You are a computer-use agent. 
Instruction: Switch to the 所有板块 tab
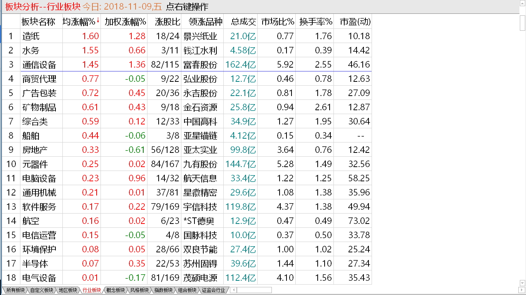point(15,290)
